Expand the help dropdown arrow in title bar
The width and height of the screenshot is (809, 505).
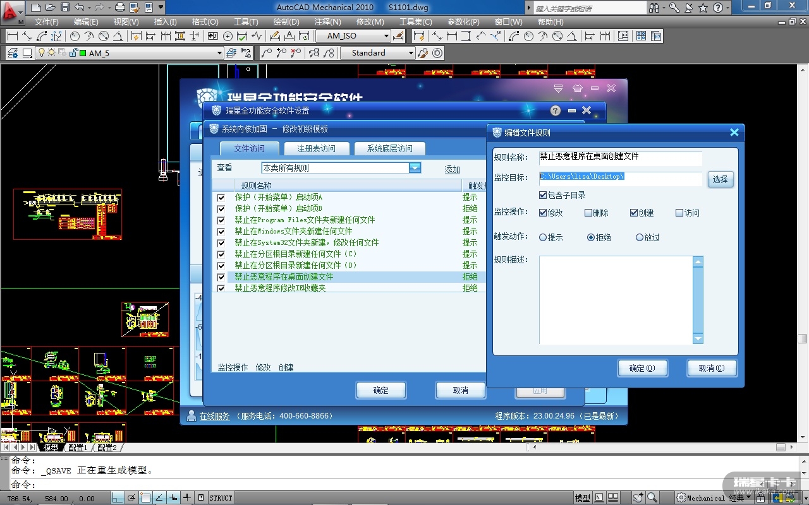point(727,8)
